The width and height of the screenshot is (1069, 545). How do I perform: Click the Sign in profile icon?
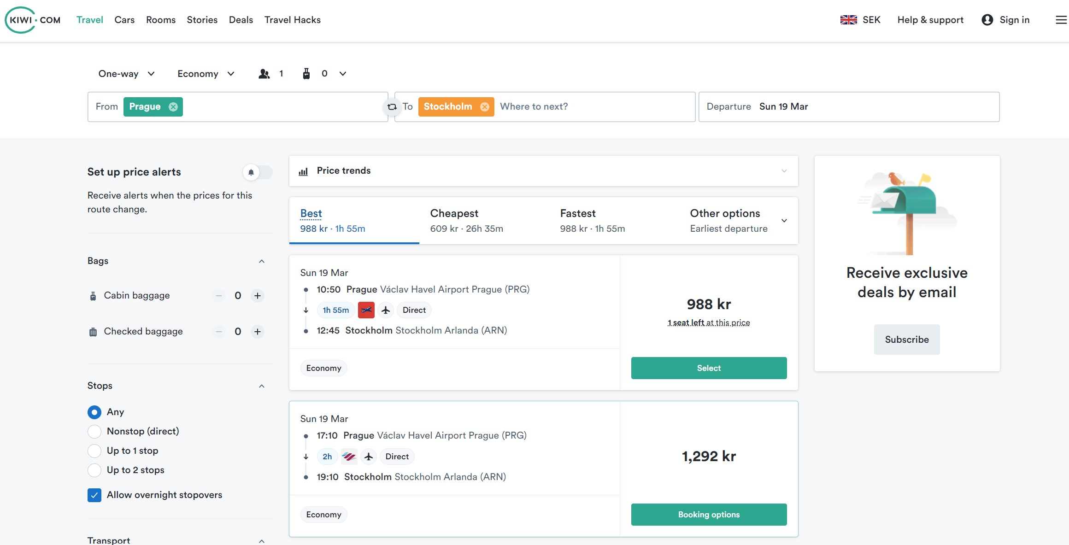click(987, 20)
